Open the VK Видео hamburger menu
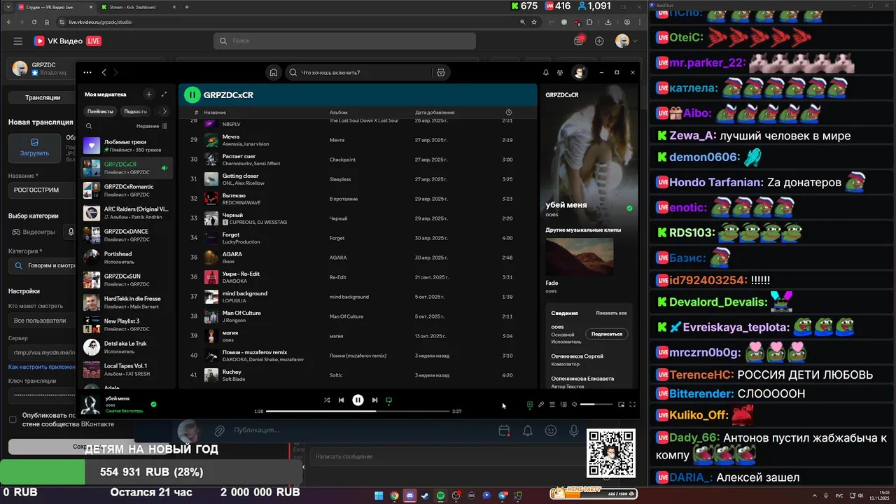896x504 pixels. (x=18, y=41)
